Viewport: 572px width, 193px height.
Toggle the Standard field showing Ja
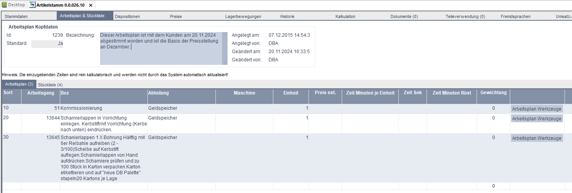click(47, 44)
